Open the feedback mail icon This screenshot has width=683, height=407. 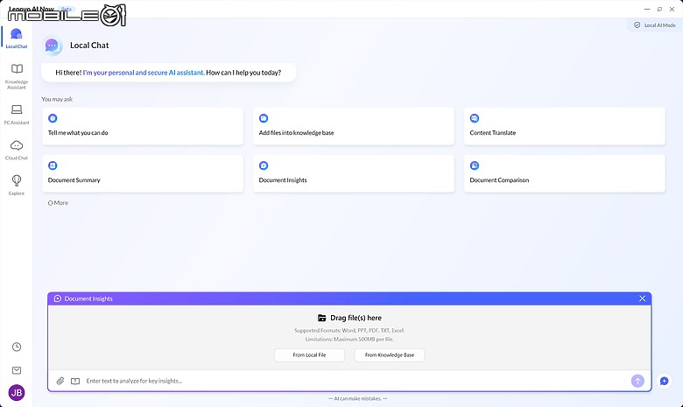[x=17, y=370]
